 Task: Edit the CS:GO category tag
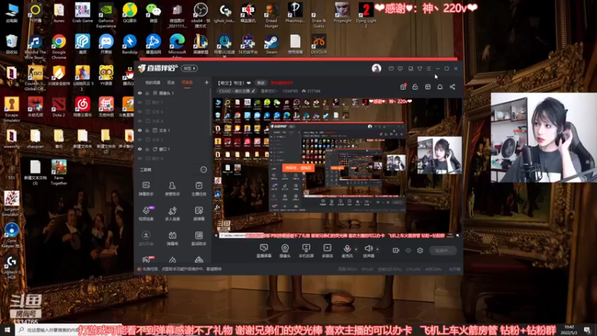237,91
